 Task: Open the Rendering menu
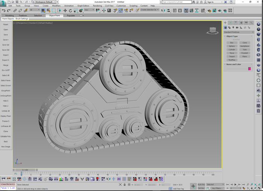[97, 6]
